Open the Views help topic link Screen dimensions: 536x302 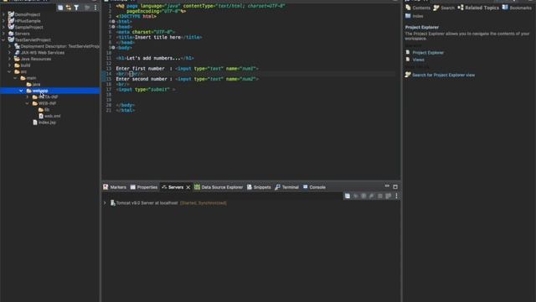[418, 60]
